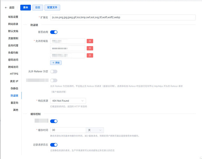The width and height of the screenshot is (202, 159).
Task: Select 伪静态 from the sidebar
Action: (14, 88)
